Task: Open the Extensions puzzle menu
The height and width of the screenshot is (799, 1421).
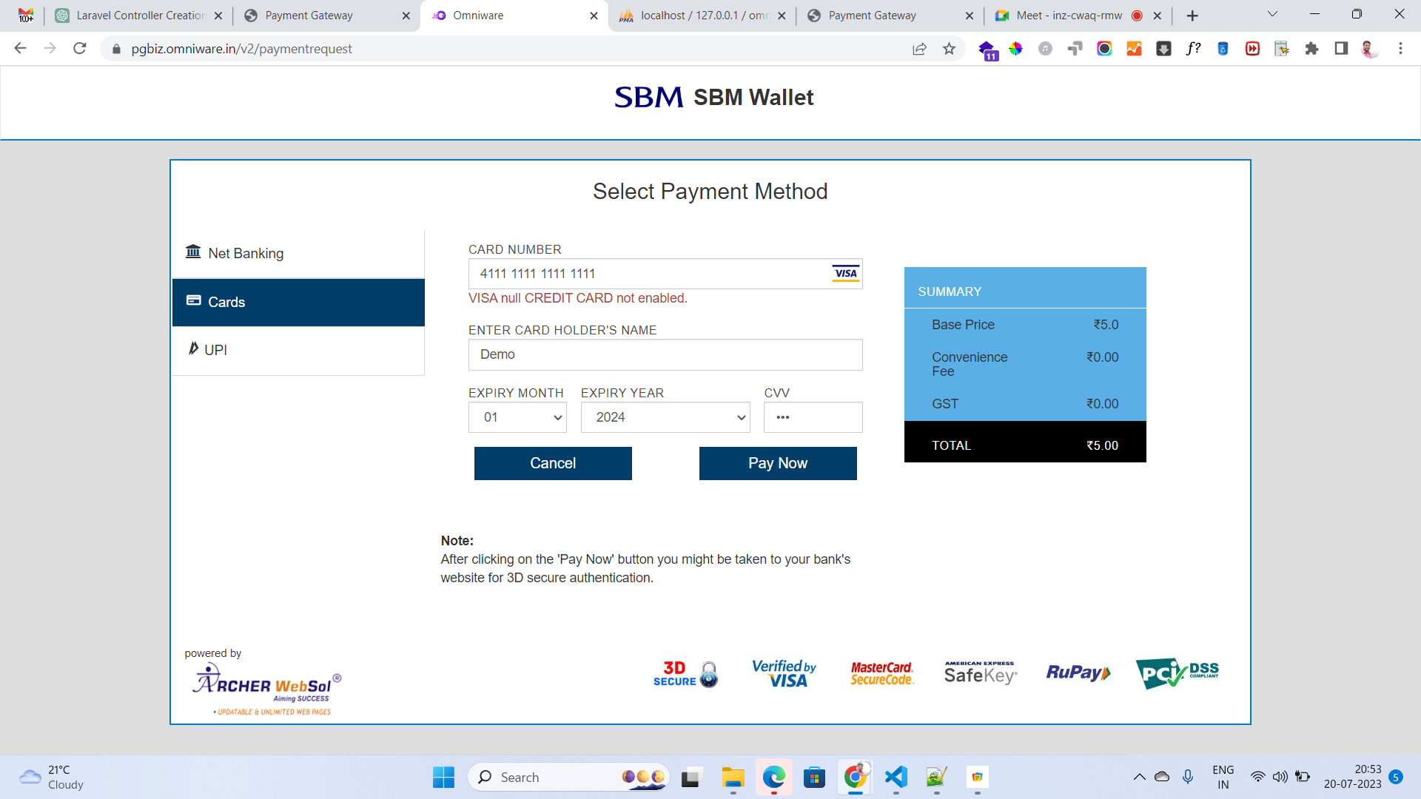Action: [1311, 49]
